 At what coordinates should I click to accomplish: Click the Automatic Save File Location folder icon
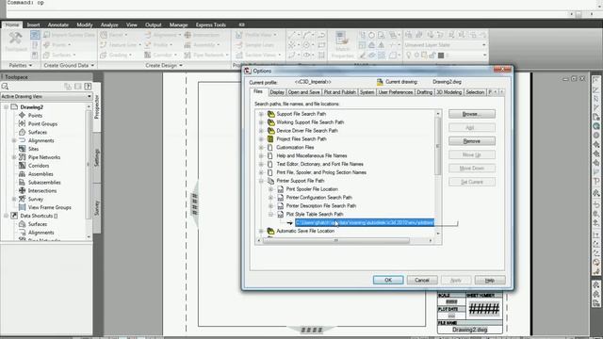pyautogui.click(x=270, y=231)
